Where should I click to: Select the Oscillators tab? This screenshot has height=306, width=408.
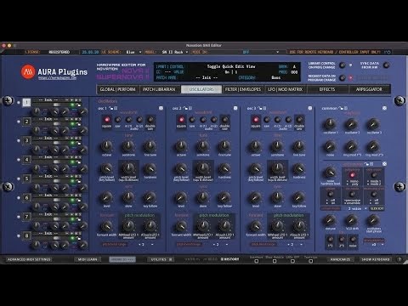pyautogui.click(x=201, y=89)
